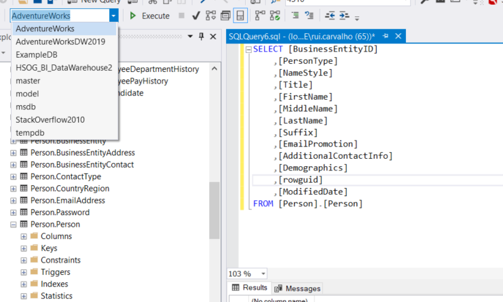Collapse Person.Person table node
Image resolution: width=503 pixels, height=302 pixels.
(x=13, y=225)
